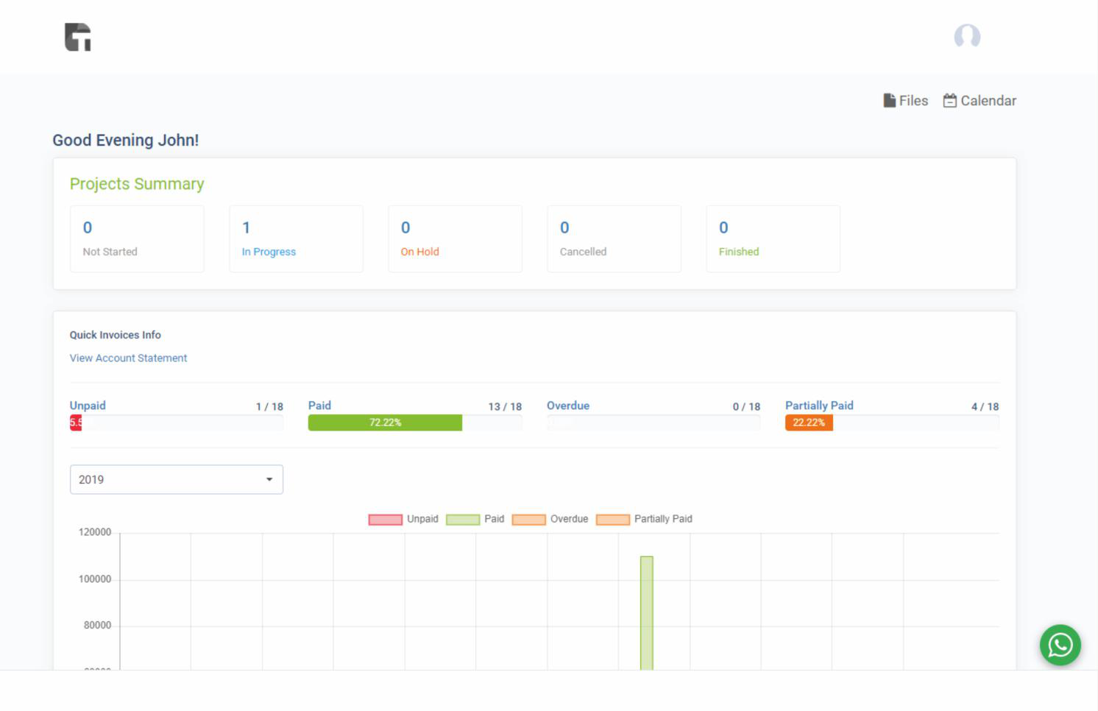The width and height of the screenshot is (1098, 711).
Task: Click the Unpaid invoices label
Action: pos(88,406)
